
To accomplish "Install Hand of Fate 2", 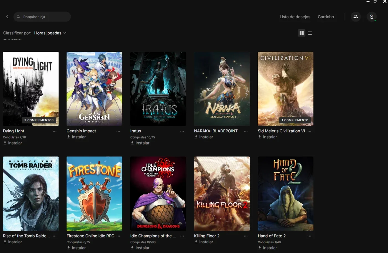I will pos(267,248).
